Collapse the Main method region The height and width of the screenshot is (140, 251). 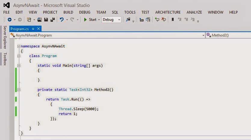point(19,66)
